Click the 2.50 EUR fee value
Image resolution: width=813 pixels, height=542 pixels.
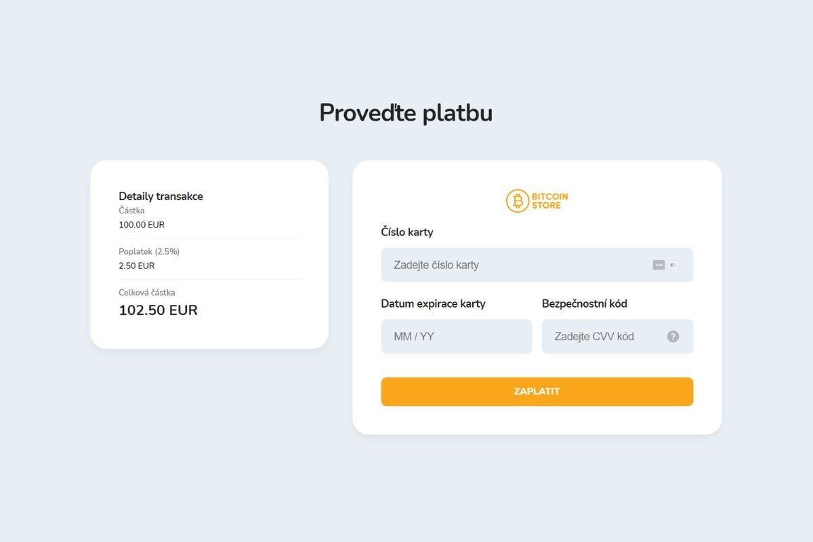point(137,266)
